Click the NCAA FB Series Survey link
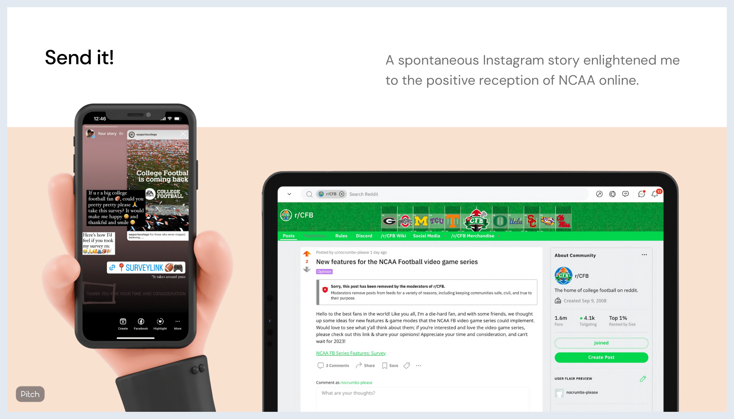The width and height of the screenshot is (734, 419). 351,353
